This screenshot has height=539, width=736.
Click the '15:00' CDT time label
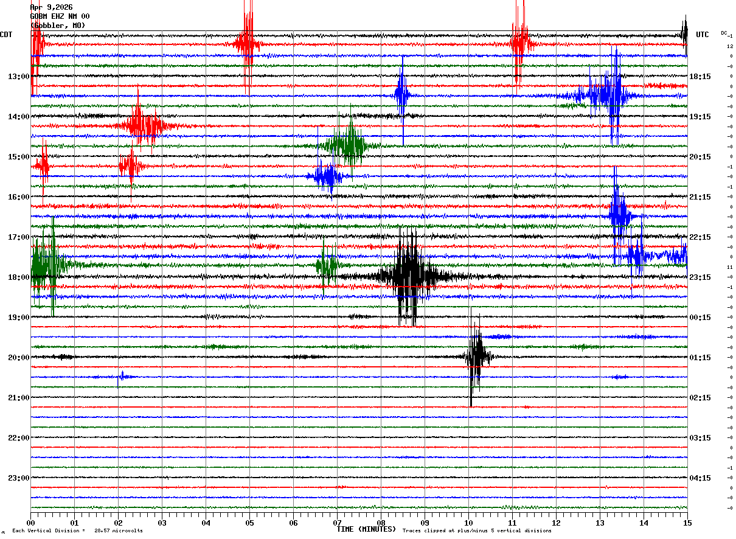[x=18, y=157]
